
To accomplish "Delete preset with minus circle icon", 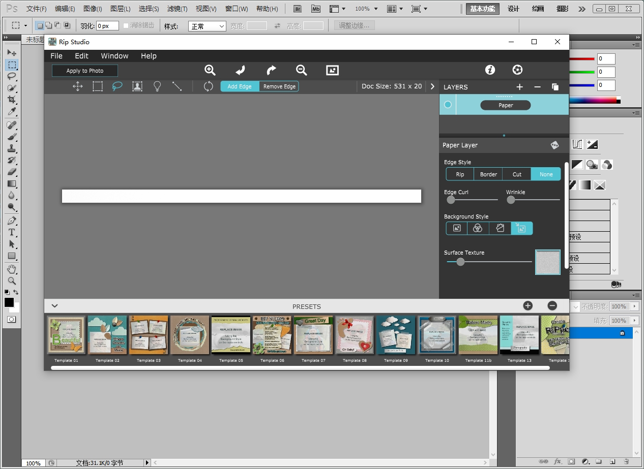I will tap(552, 305).
